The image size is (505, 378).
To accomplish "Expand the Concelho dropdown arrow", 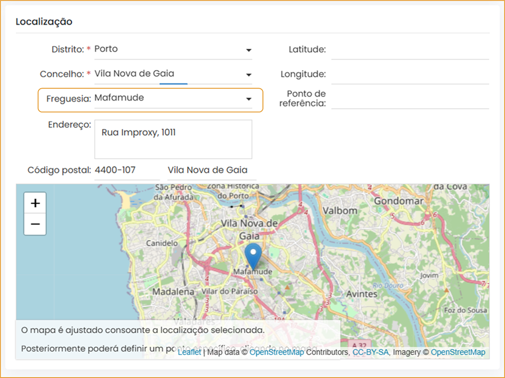I will coord(248,75).
